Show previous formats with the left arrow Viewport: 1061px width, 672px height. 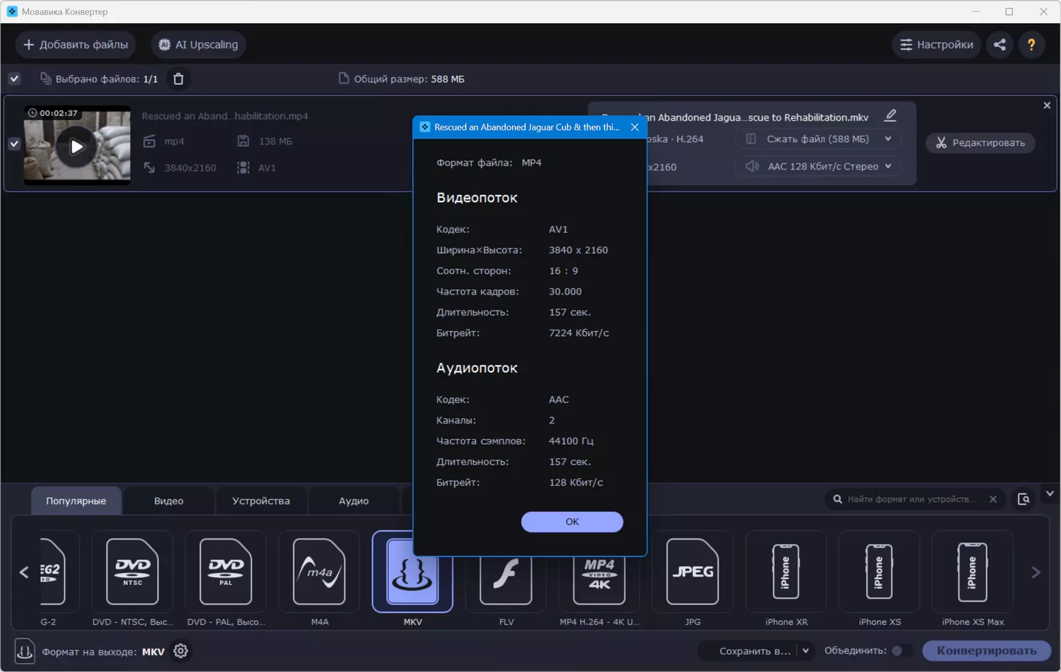pos(24,572)
